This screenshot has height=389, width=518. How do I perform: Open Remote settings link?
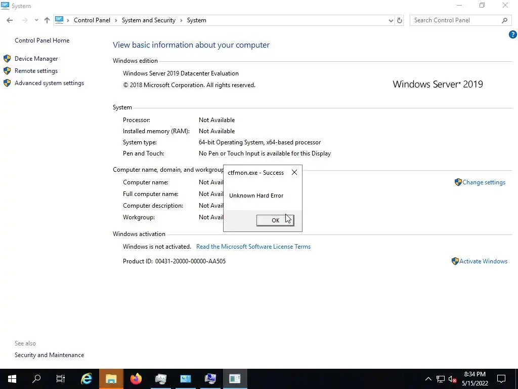36,71
